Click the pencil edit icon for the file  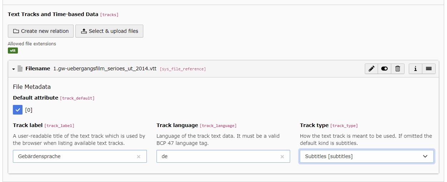pos(372,69)
